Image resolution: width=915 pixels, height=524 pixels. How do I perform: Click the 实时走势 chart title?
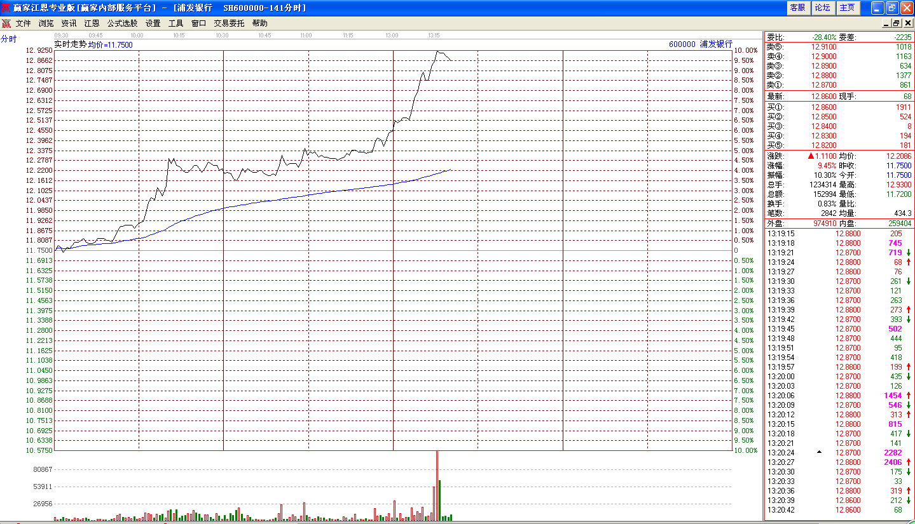[x=70, y=44]
